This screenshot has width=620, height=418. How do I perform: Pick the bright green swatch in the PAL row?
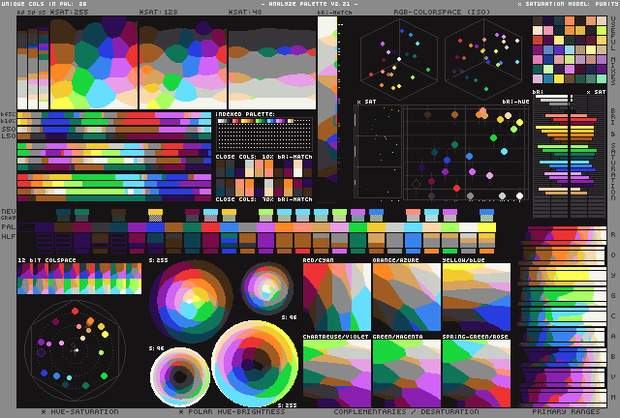pos(357,227)
